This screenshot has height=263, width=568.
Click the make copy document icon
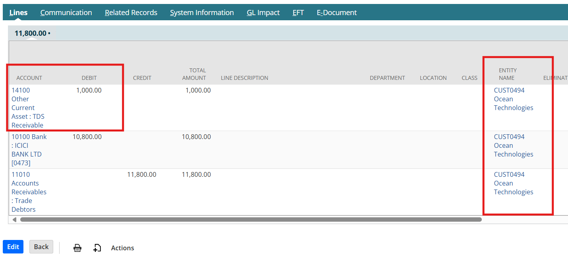click(97, 248)
